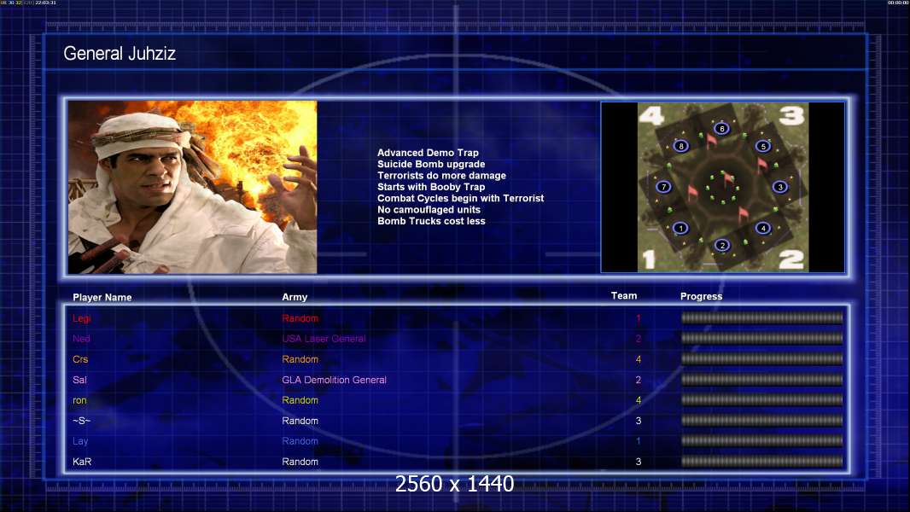Click Random army in ron's row

click(x=300, y=400)
